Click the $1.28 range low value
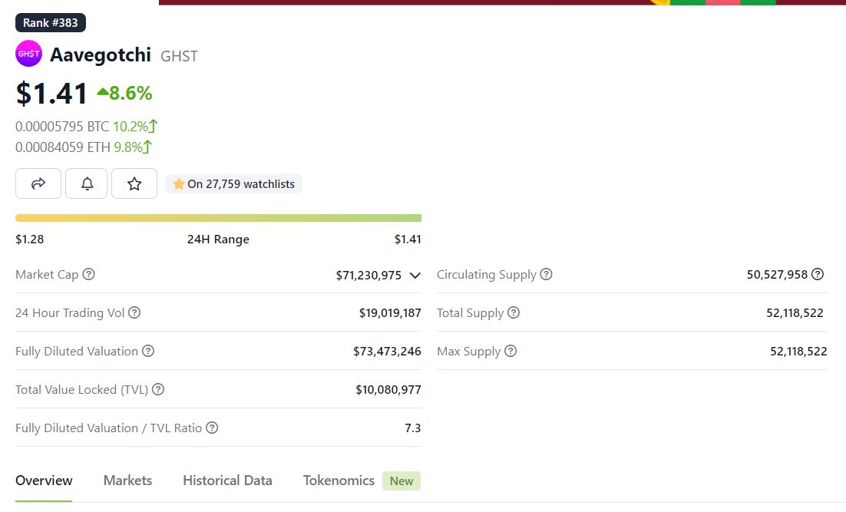 (x=30, y=239)
